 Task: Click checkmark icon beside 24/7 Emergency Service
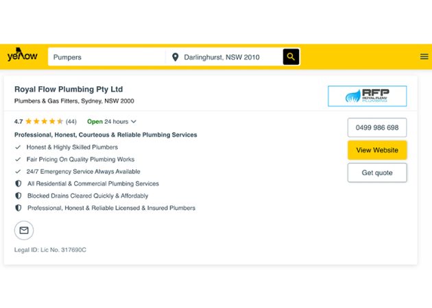click(18, 172)
